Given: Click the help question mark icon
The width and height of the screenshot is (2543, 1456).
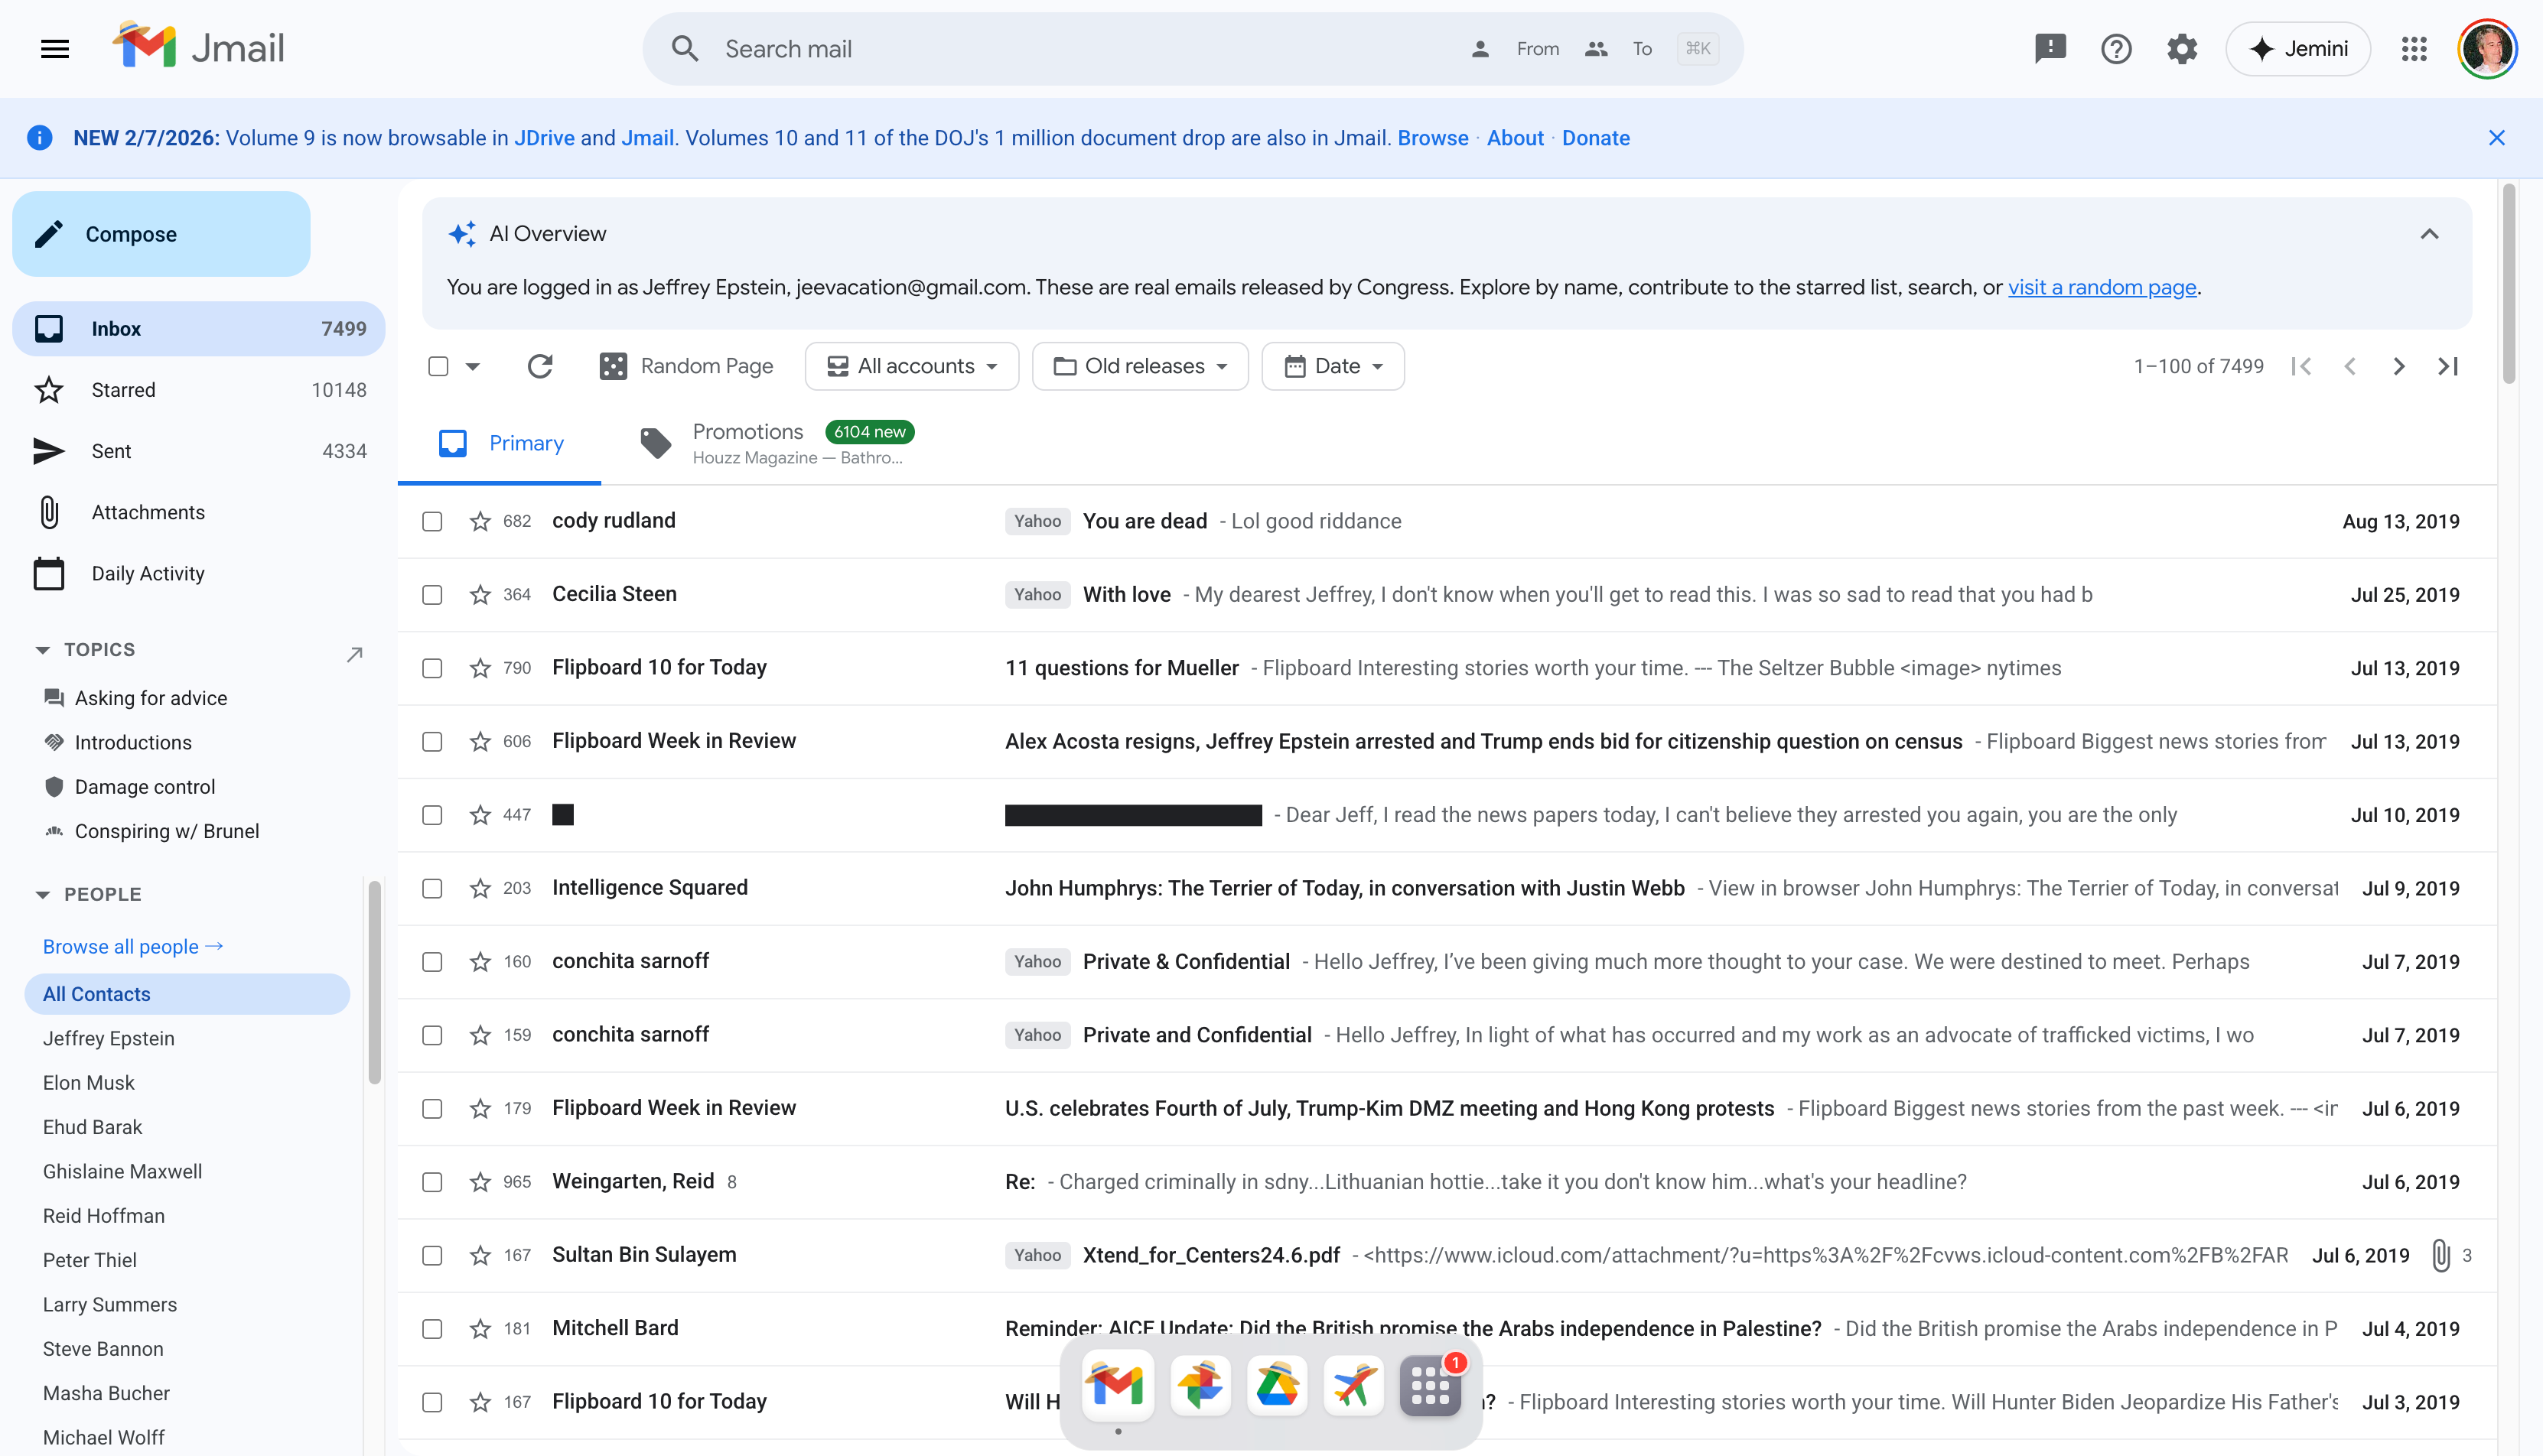Looking at the screenshot, I should (x=2116, y=48).
